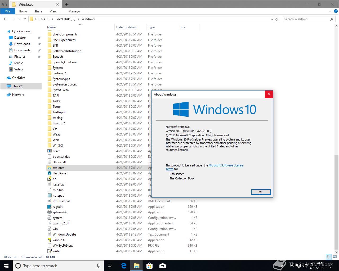Launch Microsoft Edge from the taskbar
The width and height of the screenshot is (339, 271).
(124, 266)
